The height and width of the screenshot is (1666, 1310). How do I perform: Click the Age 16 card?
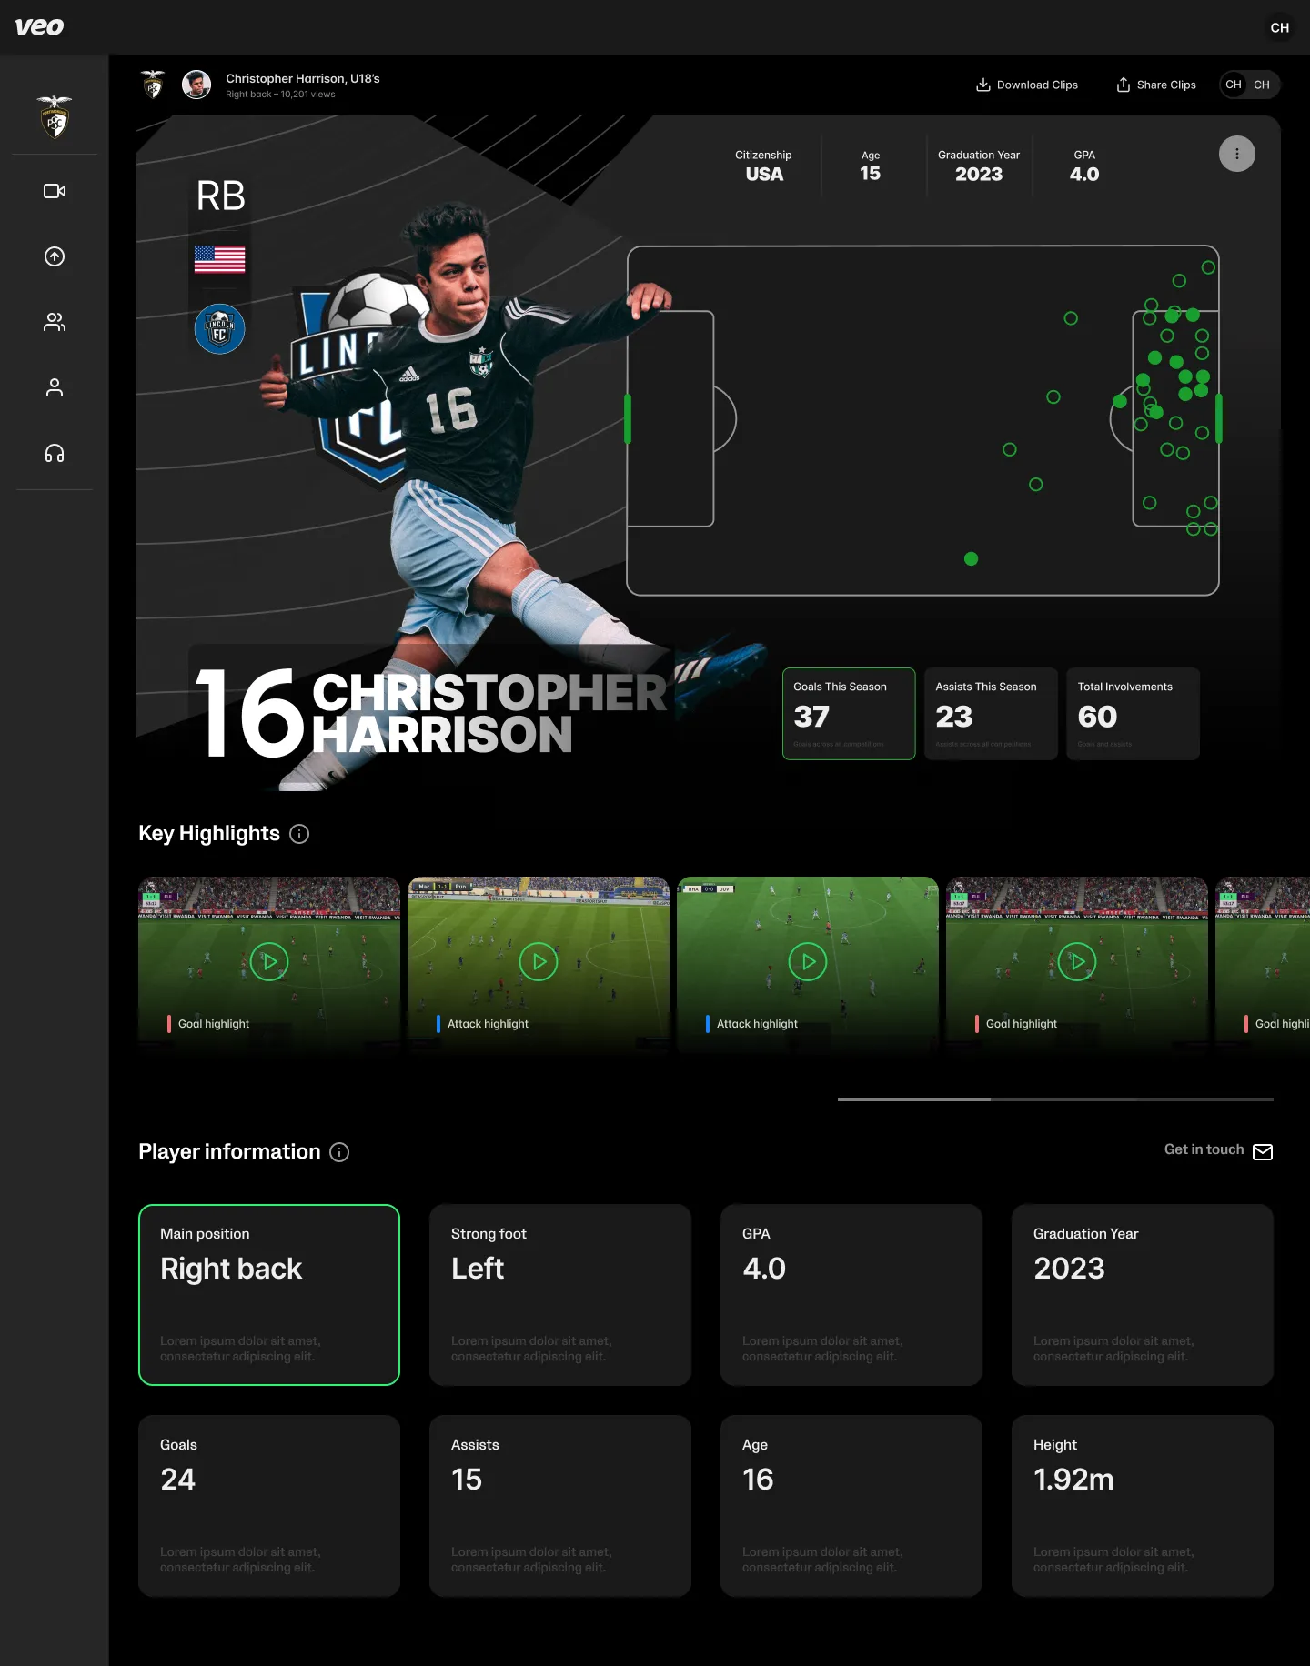851,1506
